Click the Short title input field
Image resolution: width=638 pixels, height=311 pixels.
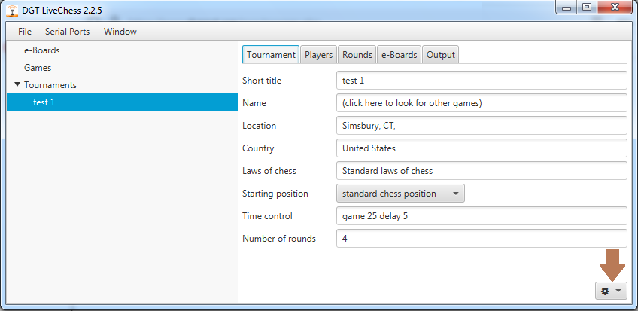[x=482, y=80]
